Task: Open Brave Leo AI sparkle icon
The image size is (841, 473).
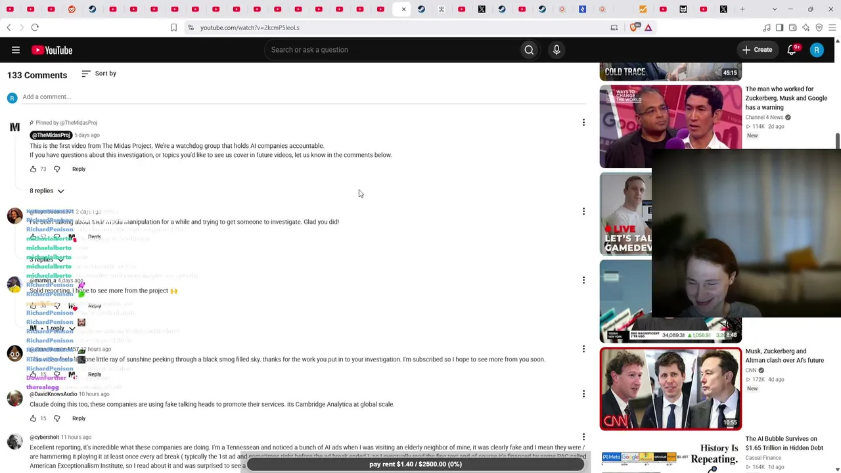Action: pyautogui.click(x=806, y=28)
